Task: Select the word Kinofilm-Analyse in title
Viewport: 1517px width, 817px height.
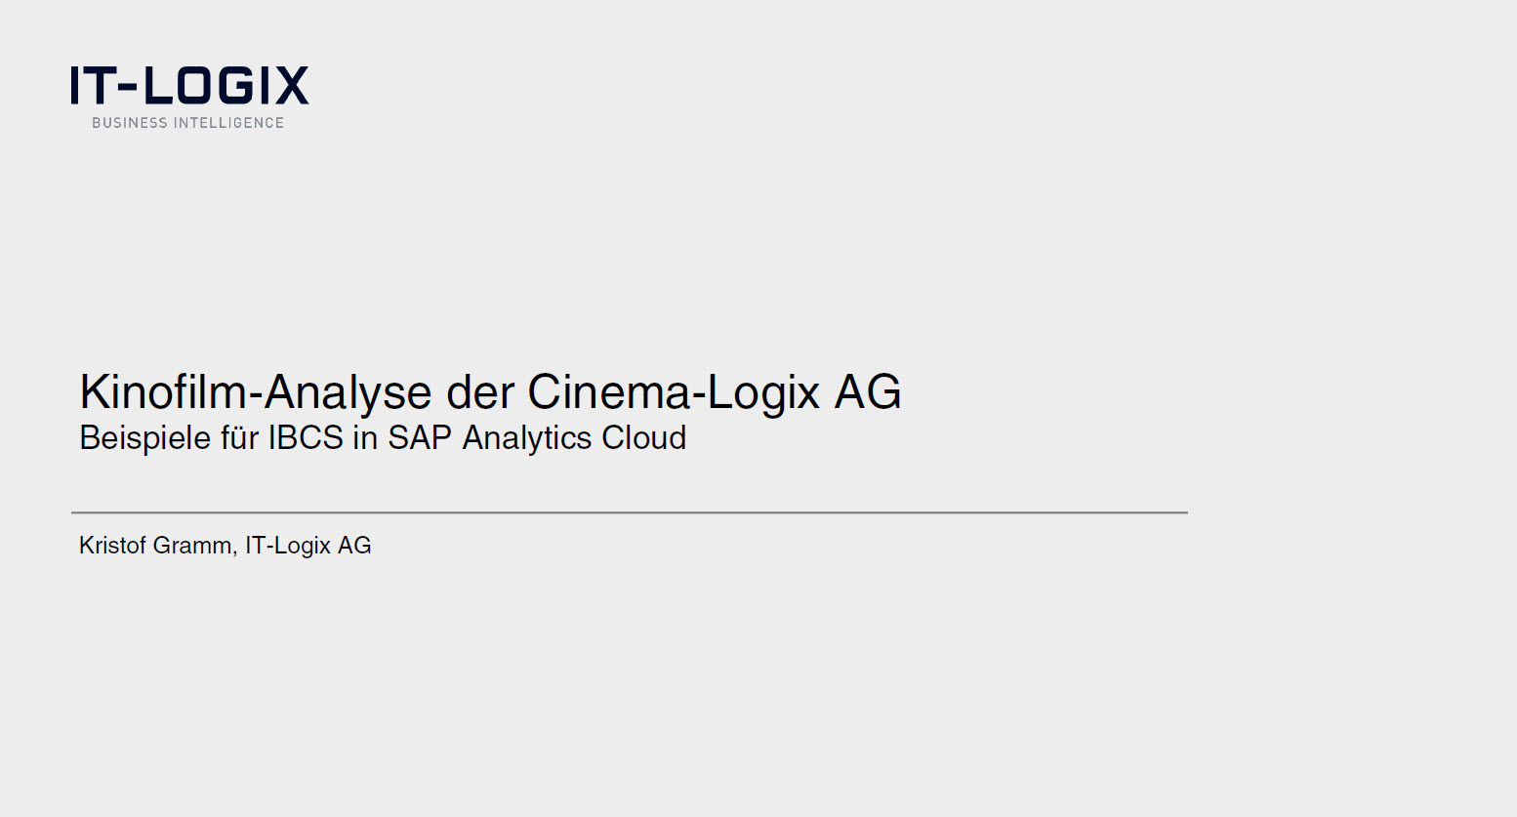Action: tap(256, 392)
